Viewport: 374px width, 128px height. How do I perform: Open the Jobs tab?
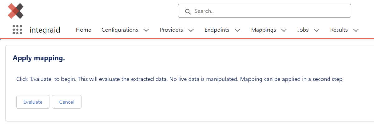(303, 30)
